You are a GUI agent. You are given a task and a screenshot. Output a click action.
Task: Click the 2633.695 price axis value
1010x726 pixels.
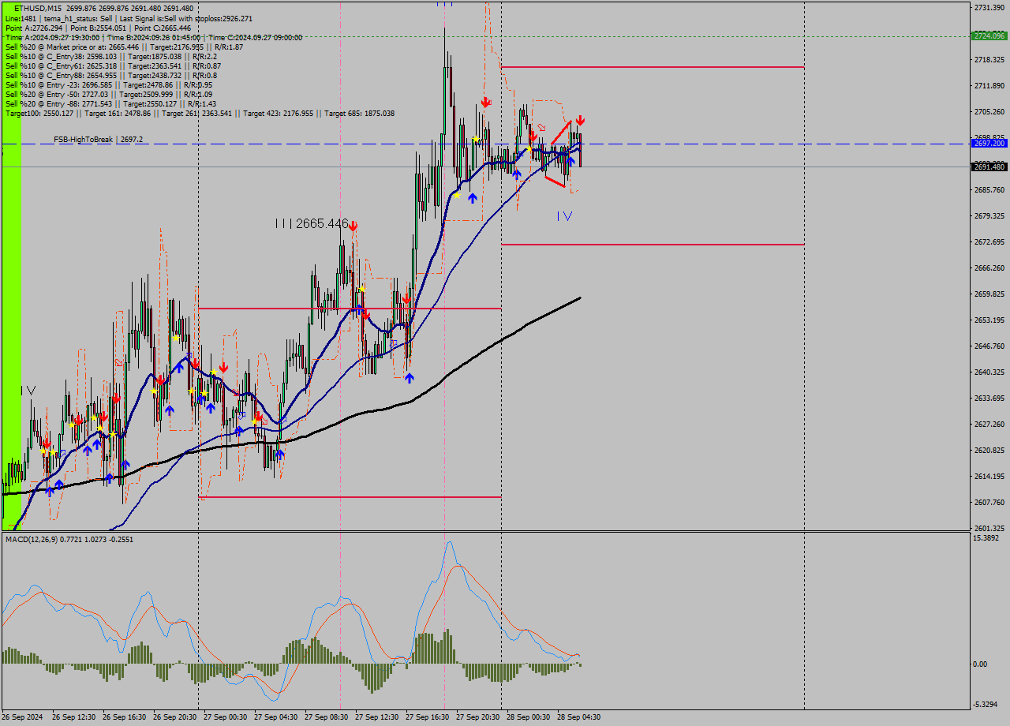tap(989, 398)
